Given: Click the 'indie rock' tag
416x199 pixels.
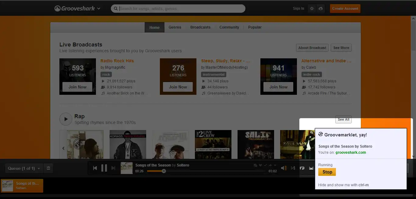Looking at the screenshot, I should (312, 74).
